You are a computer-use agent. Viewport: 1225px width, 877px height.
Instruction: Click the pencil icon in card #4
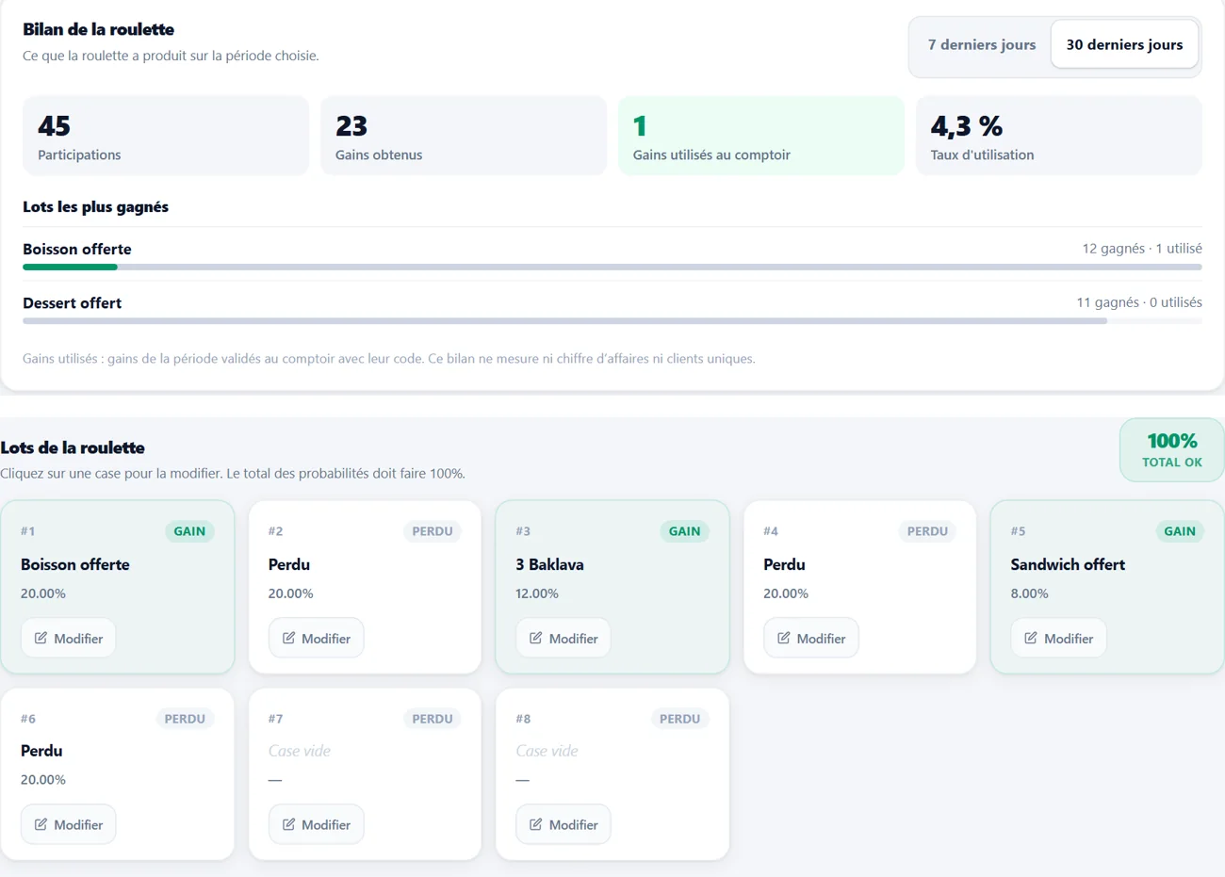point(784,638)
